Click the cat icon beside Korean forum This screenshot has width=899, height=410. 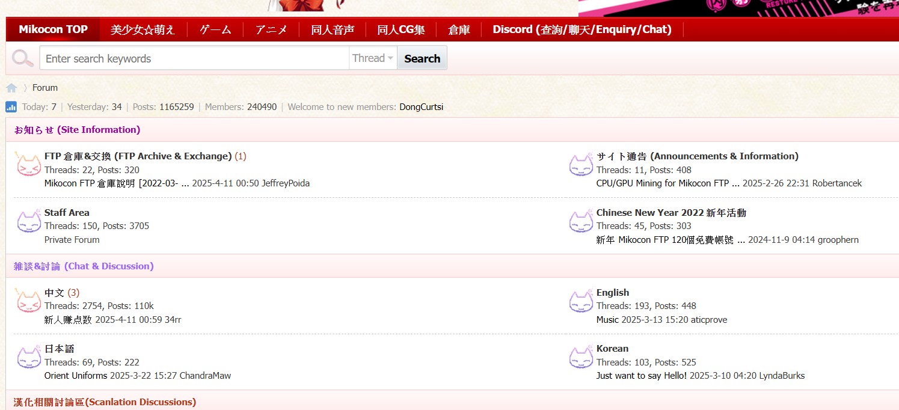click(581, 357)
